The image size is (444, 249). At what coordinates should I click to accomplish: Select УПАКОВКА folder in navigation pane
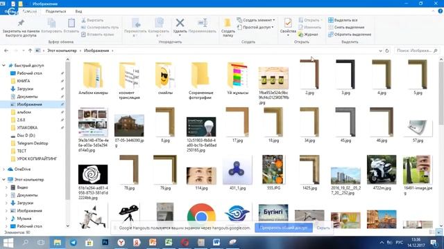[x=27, y=127]
